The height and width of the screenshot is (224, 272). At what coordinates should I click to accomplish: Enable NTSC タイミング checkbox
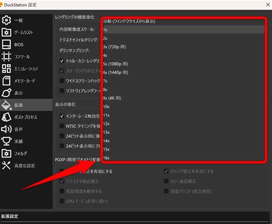point(61,126)
